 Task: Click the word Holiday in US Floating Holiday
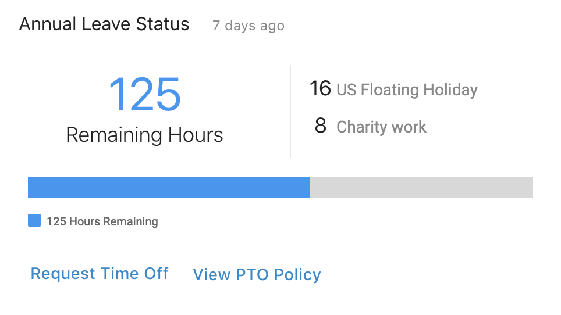coord(450,90)
